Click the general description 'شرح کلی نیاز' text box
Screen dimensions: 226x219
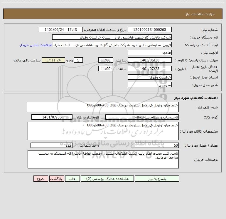(103, 107)
